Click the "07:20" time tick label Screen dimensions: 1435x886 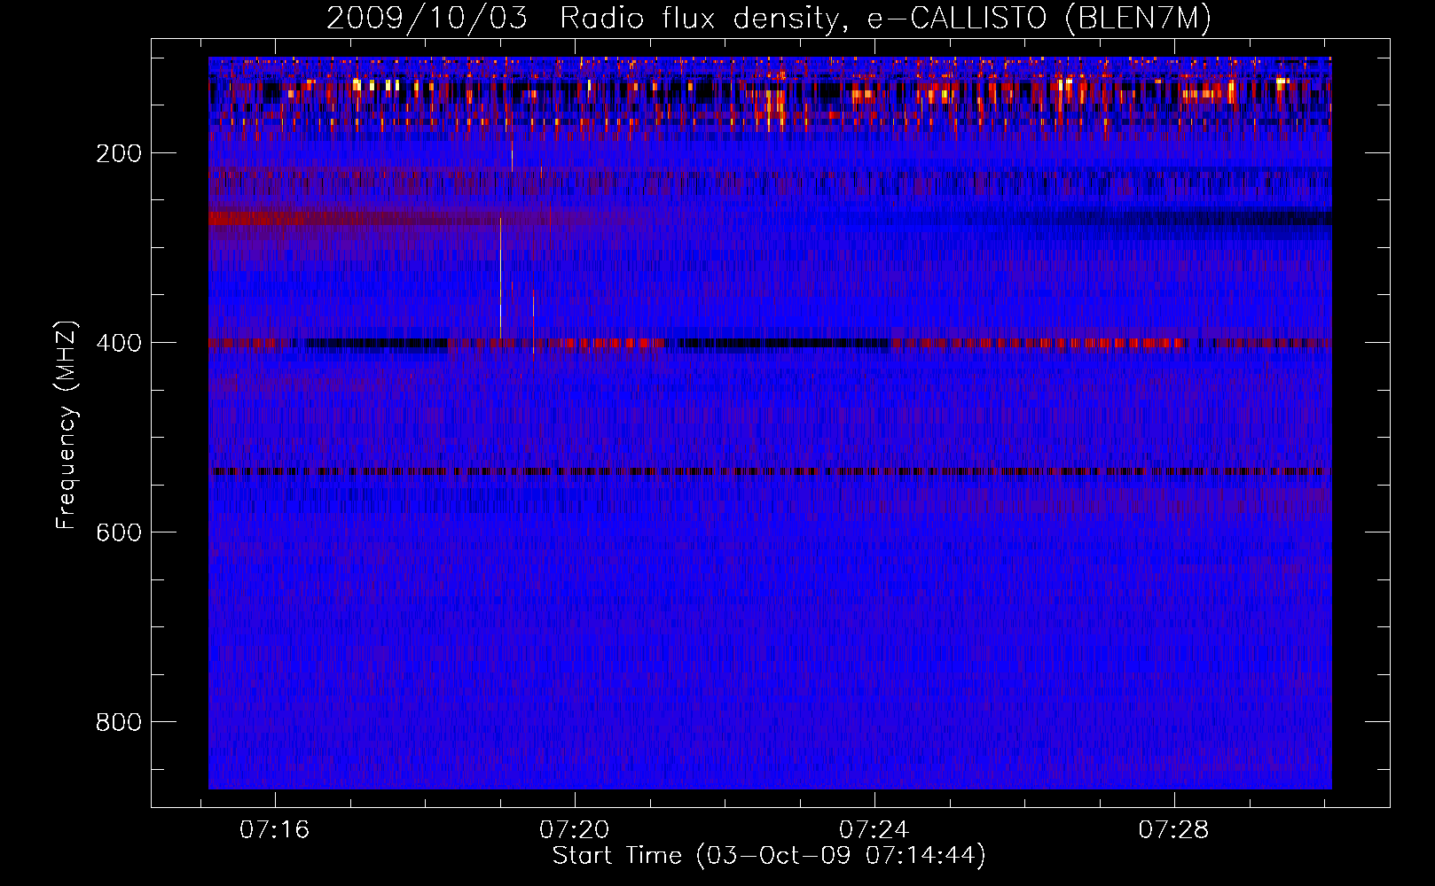point(575,830)
